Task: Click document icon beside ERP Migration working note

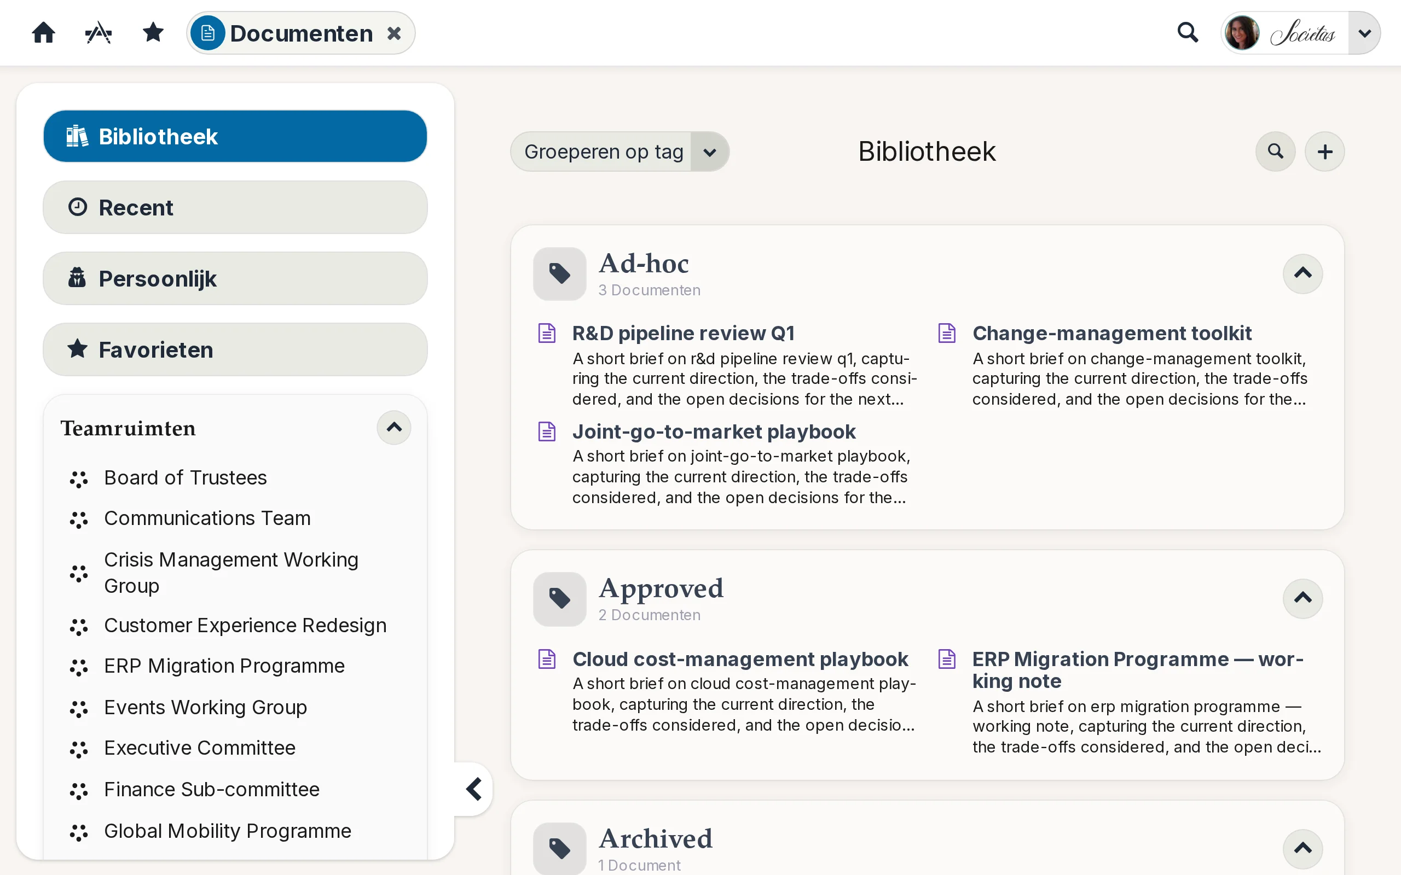Action: click(x=947, y=659)
